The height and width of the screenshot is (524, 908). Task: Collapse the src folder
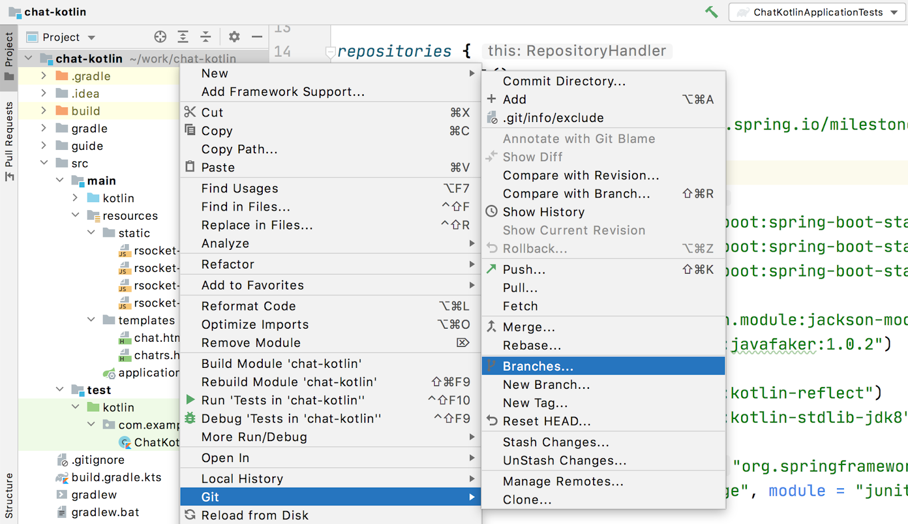tap(44, 164)
